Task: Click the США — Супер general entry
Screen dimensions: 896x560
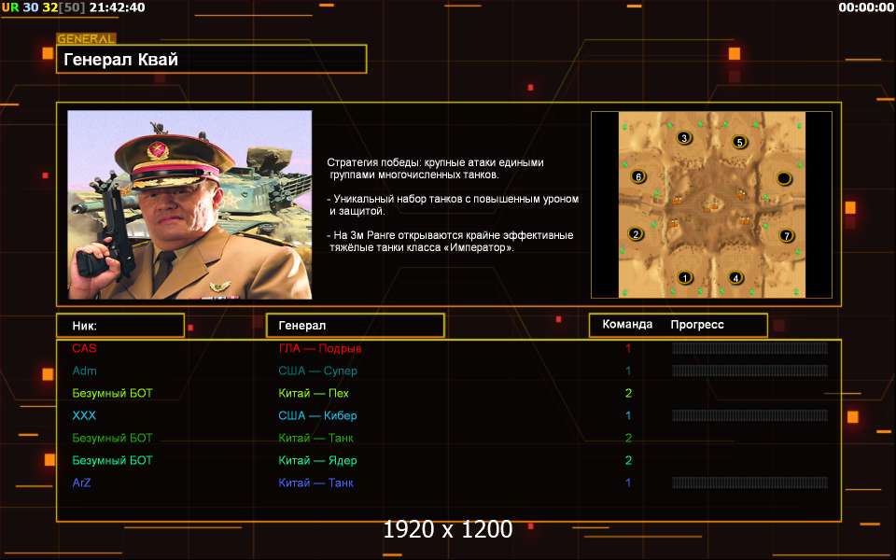Action: [317, 371]
